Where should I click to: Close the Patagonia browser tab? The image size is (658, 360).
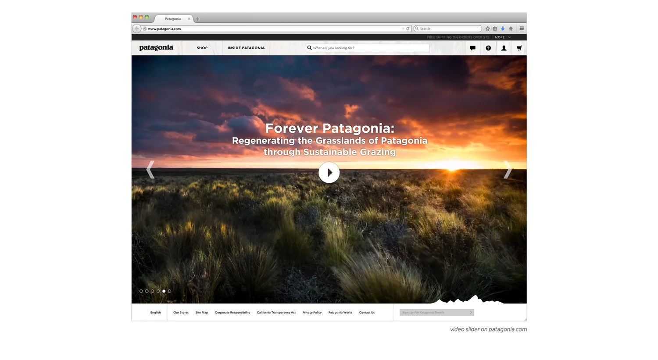pyautogui.click(x=189, y=19)
